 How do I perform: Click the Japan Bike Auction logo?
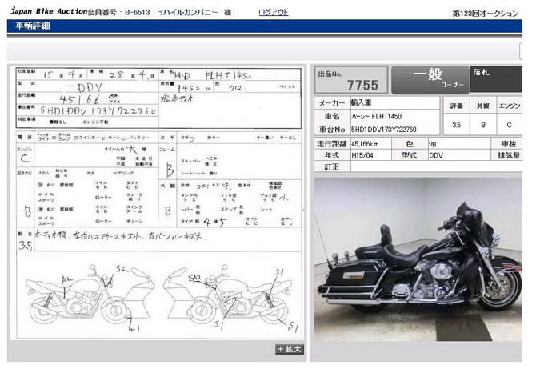point(49,11)
